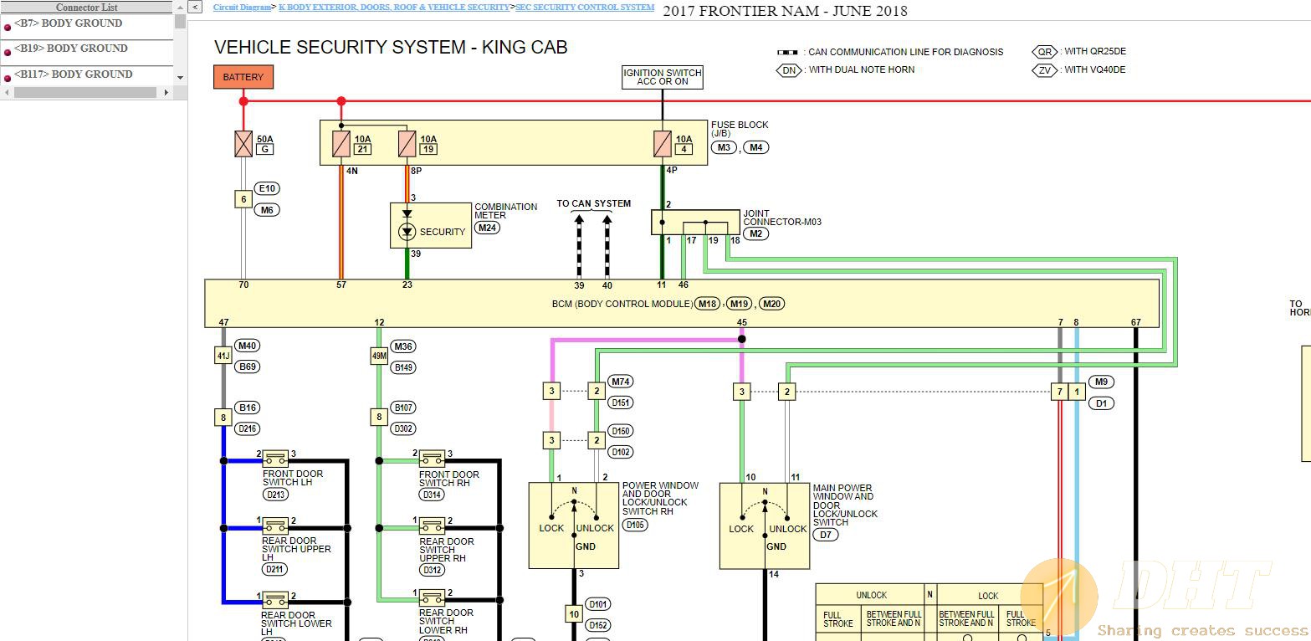This screenshot has height=641, width=1311.
Task: Select <B7> BODY GROUND in connector list
Action: coord(68,23)
